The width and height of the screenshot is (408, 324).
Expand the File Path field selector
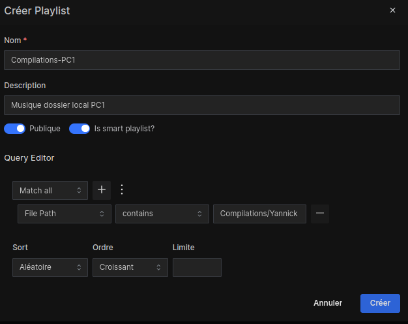point(64,214)
